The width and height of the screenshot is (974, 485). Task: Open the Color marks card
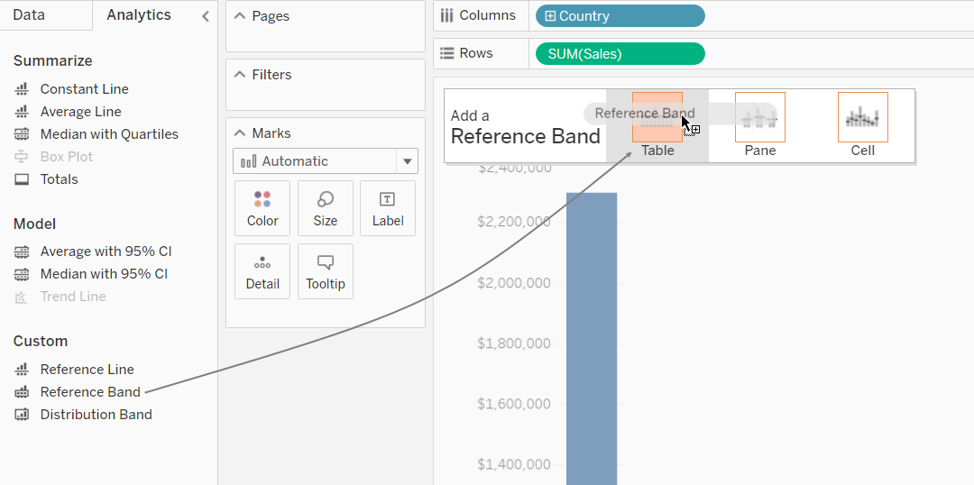(x=262, y=208)
